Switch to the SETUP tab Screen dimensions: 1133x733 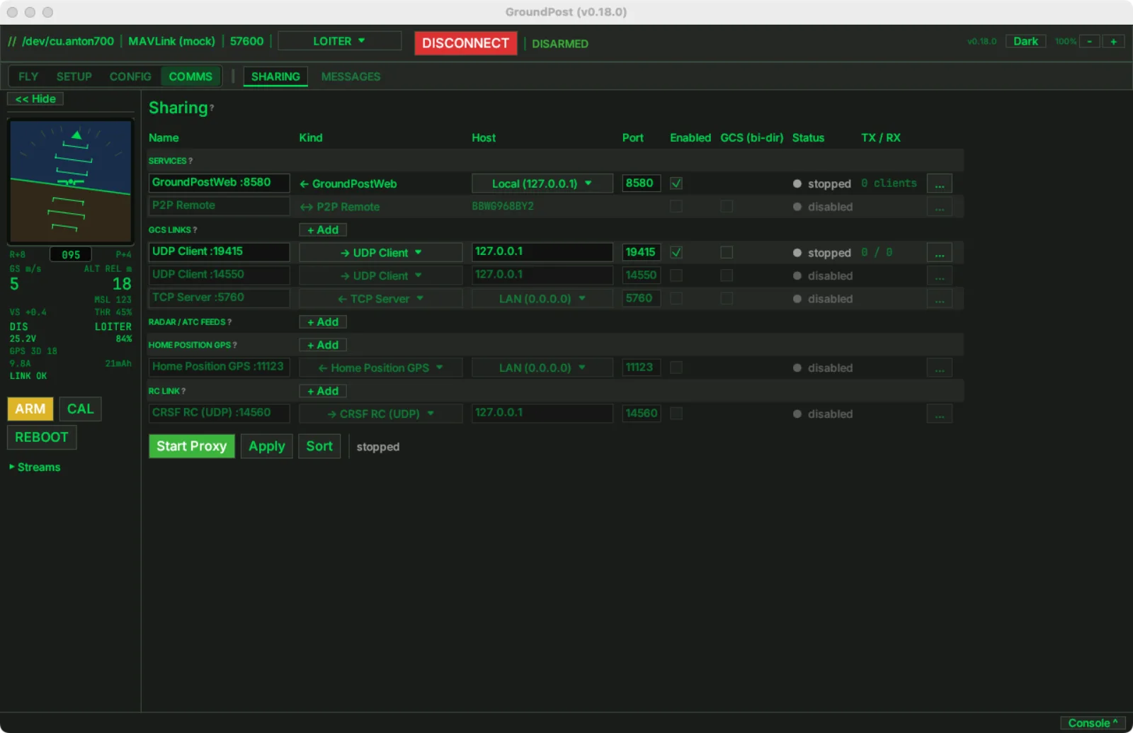[x=74, y=76]
